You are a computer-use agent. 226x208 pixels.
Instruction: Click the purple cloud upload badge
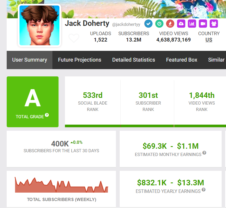(181, 24)
